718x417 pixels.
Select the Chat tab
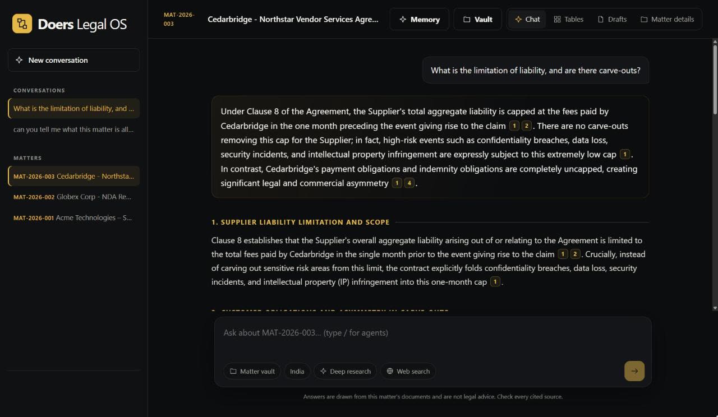click(527, 19)
